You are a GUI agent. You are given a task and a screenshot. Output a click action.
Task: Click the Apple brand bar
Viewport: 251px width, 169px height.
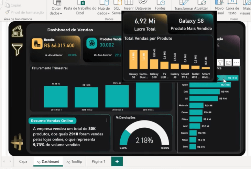210,85
